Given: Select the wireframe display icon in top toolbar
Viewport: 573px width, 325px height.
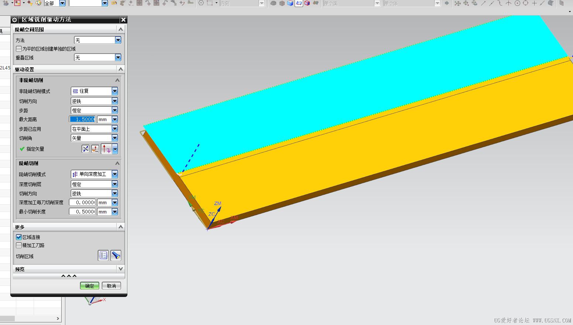Looking at the screenshot, I should pyautogui.click(x=282, y=3).
